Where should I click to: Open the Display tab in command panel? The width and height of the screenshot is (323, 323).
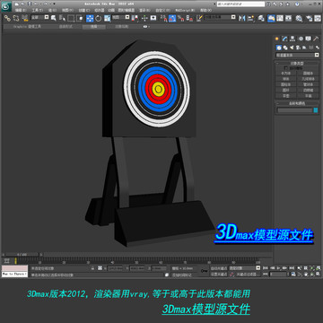coord(309,39)
